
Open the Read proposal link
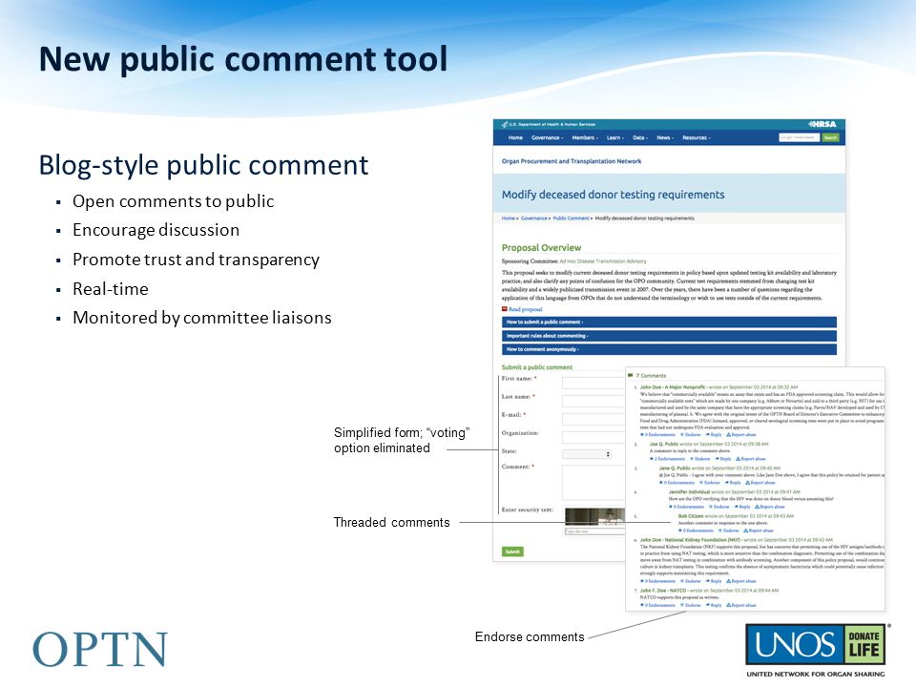525,309
